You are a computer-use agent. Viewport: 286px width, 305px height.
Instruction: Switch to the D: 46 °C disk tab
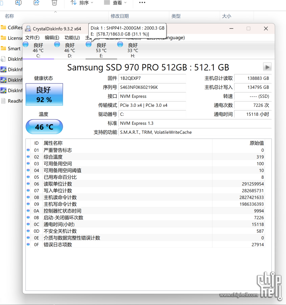pyautogui.click(x=70, y=50)
